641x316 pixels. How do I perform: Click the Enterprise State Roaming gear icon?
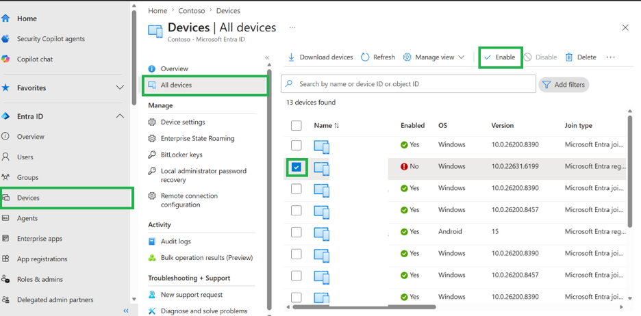[x=152, y=138]
